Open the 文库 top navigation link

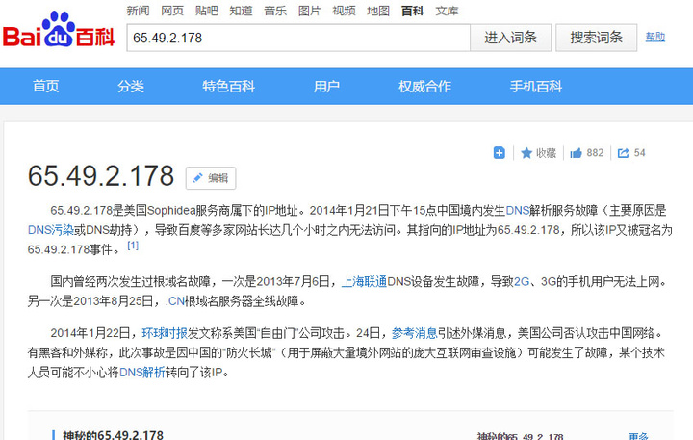447,11
